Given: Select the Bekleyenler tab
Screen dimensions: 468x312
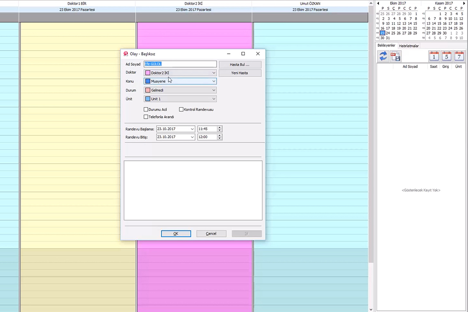Looking at the screenshot, I should (386, 45).
